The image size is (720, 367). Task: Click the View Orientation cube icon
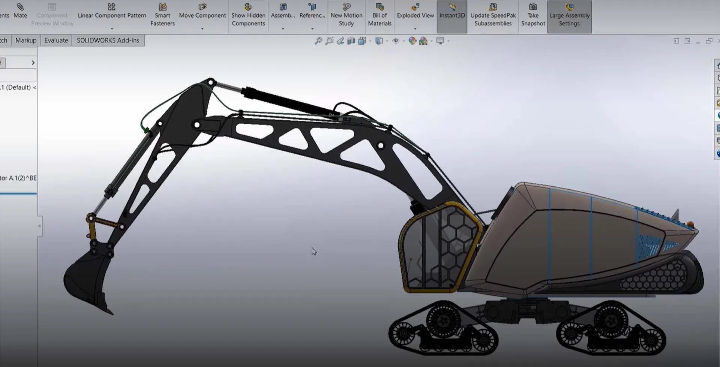[362, 41]
